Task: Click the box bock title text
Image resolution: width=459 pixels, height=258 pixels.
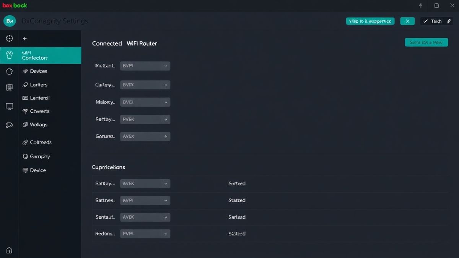Action: 15,5
